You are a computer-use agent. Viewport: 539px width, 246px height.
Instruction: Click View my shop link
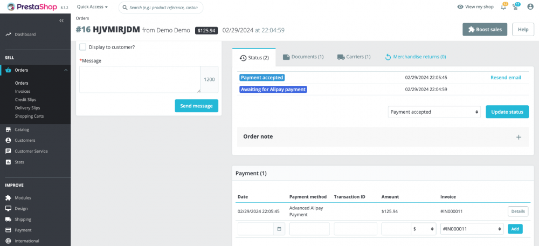click(x=479, y=7)
